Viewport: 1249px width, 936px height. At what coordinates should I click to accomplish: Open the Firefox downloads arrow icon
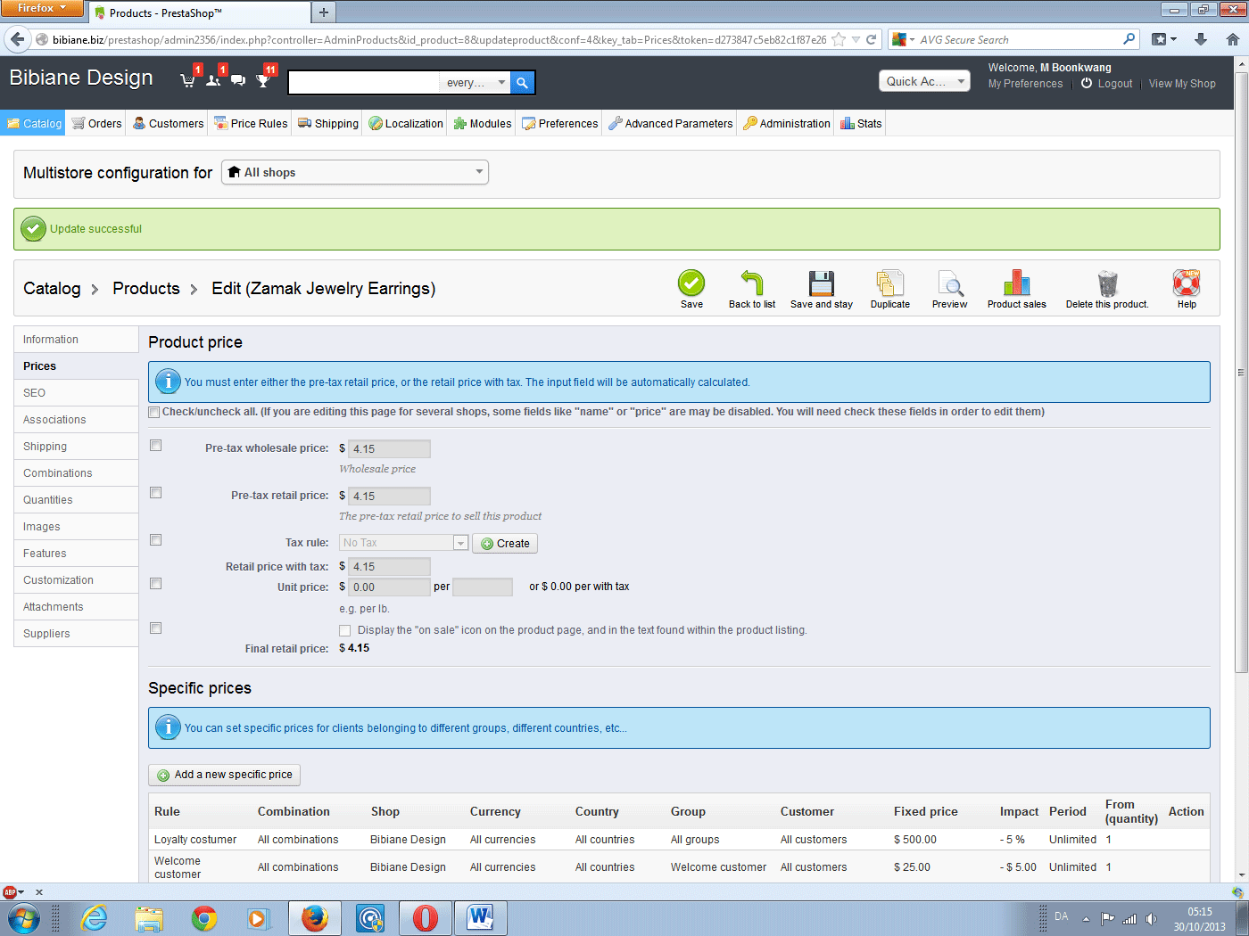1201,39
